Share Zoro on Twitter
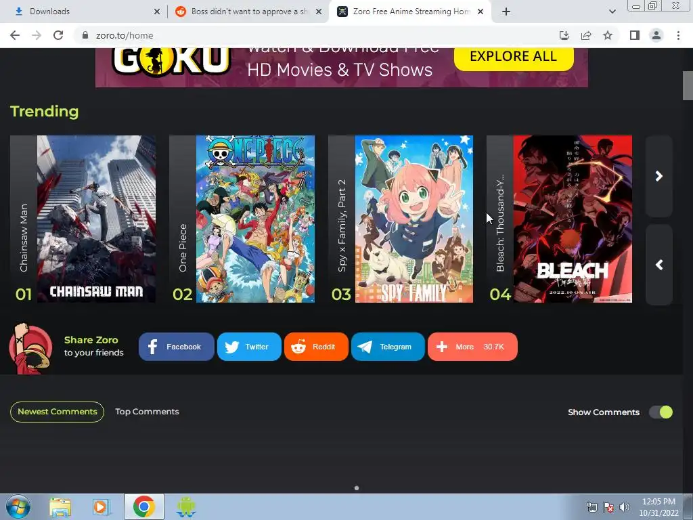Viewport: 693px width, 520px height. click(249, 347)
